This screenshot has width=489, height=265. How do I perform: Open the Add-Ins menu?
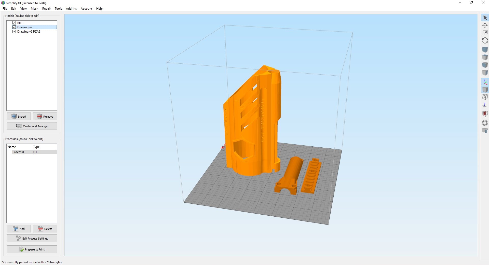[x=71, y=9]
